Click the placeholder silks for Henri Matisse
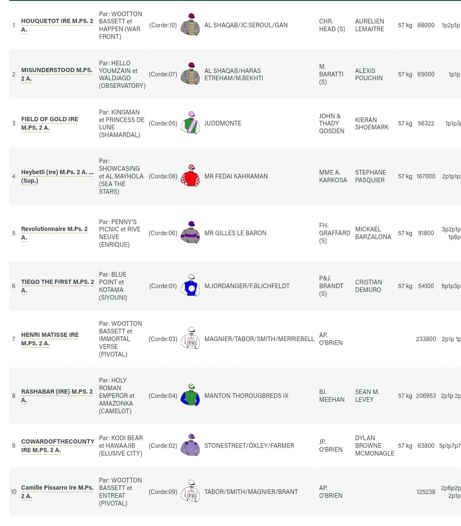Image resolution: width=461 pixels, height=526 pixels. point(190,339)
